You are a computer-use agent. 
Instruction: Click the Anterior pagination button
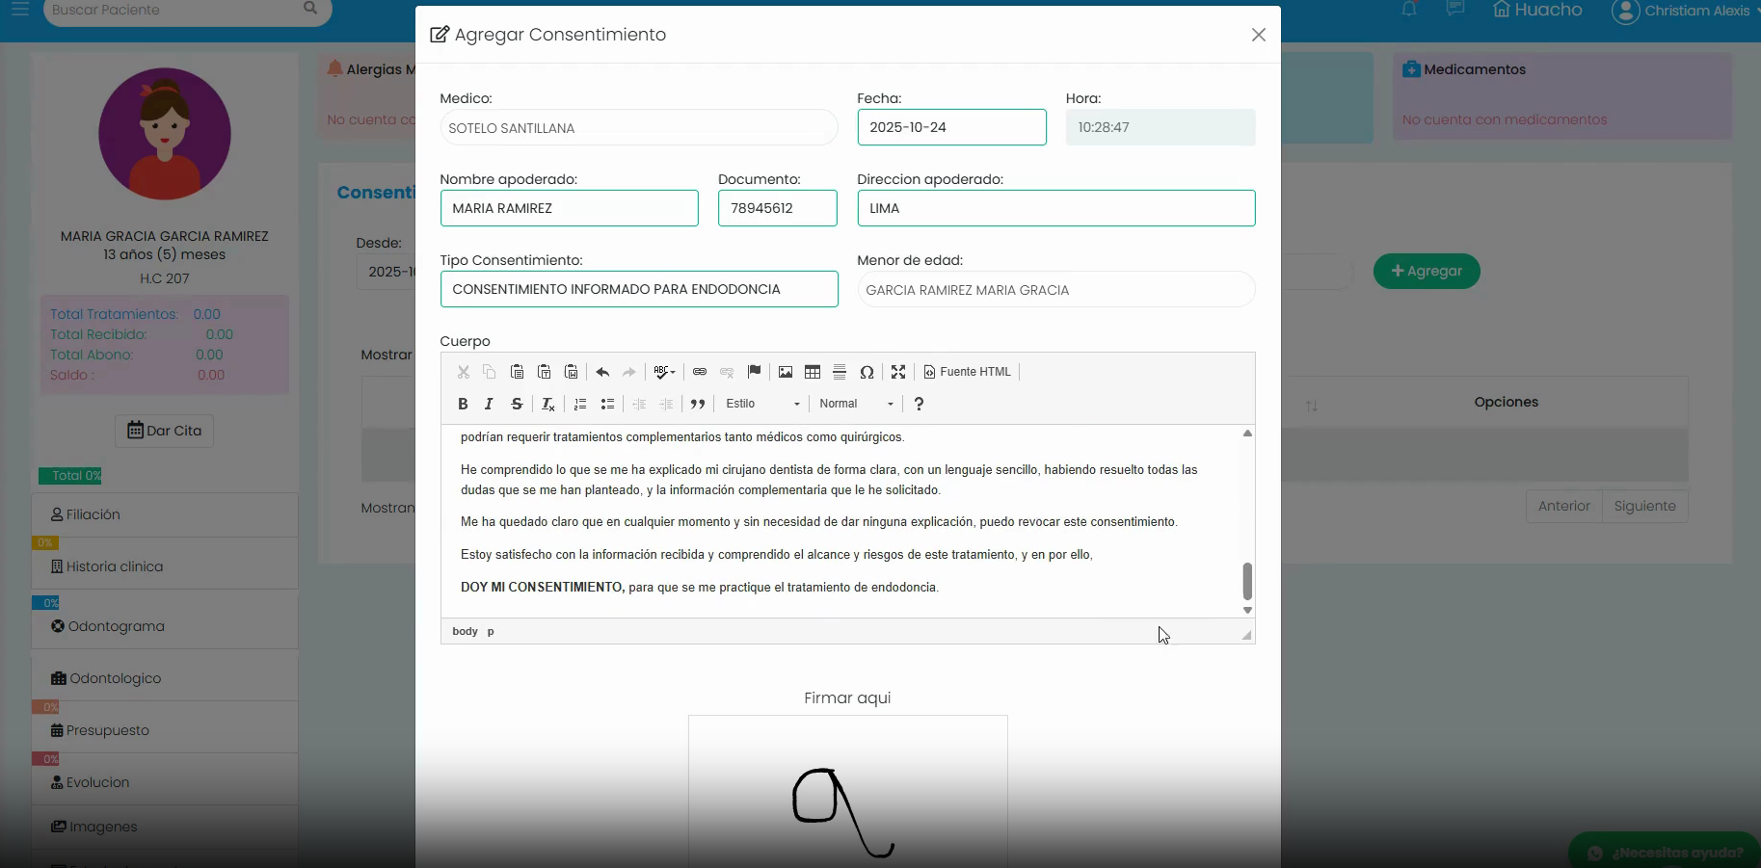click(1563, 506)
